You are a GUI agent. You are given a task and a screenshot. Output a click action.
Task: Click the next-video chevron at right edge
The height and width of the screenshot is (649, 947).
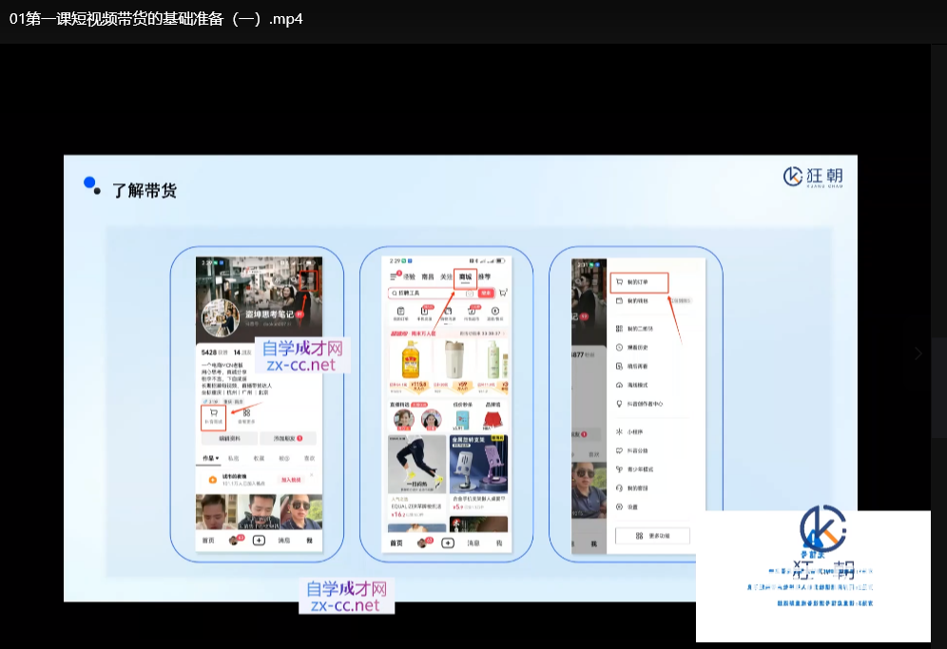pyautogui.click(x=918, y=353)
